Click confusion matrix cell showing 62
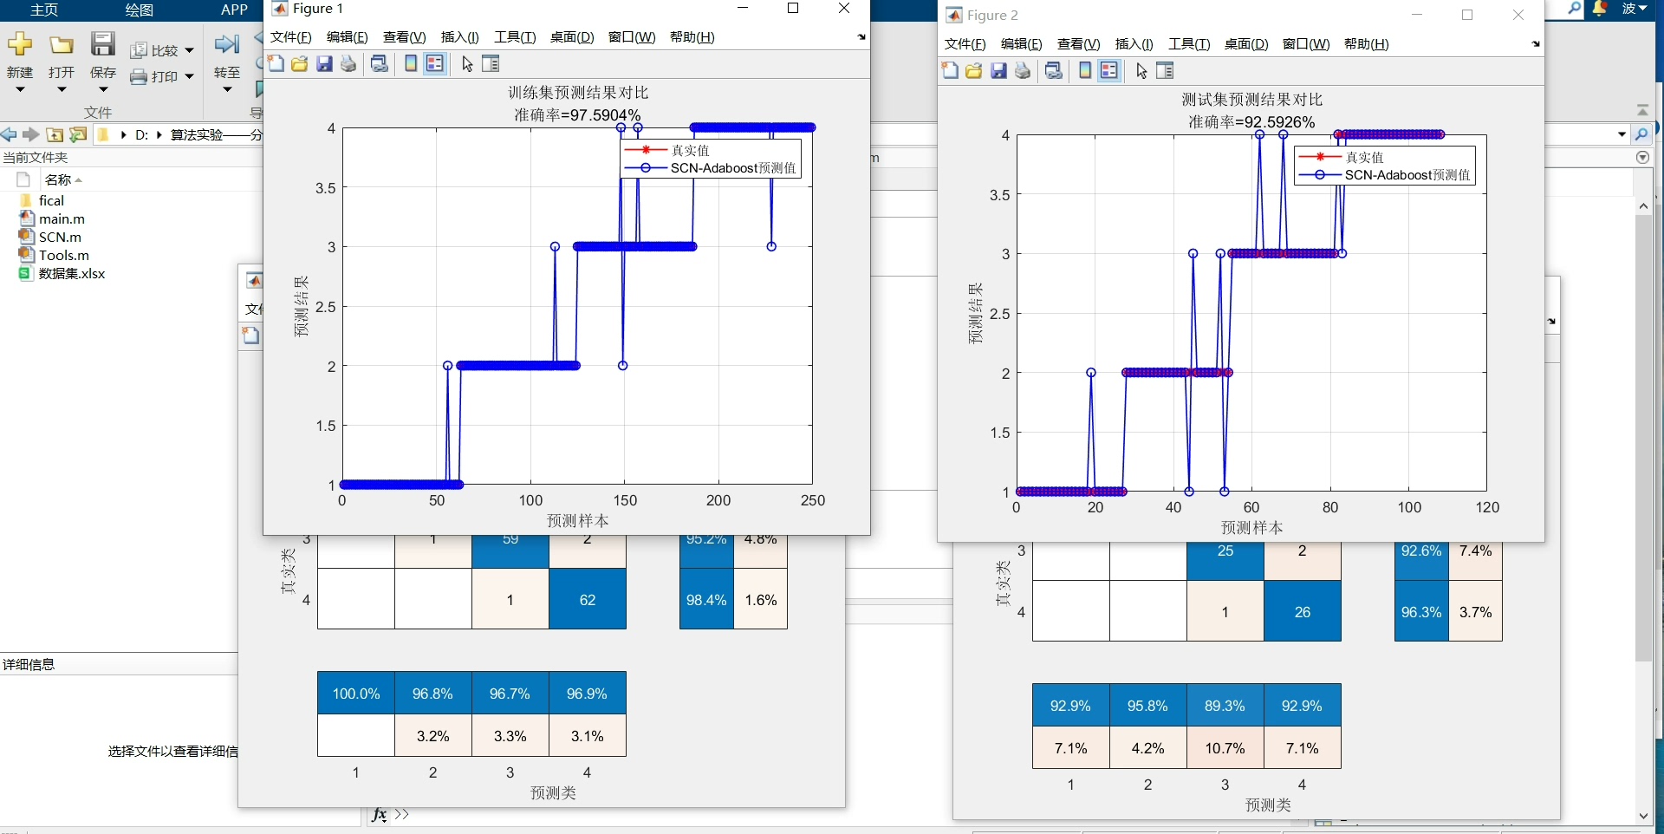Image resolution: width=1664 pixels, height=834 pixels. point(588,599)
